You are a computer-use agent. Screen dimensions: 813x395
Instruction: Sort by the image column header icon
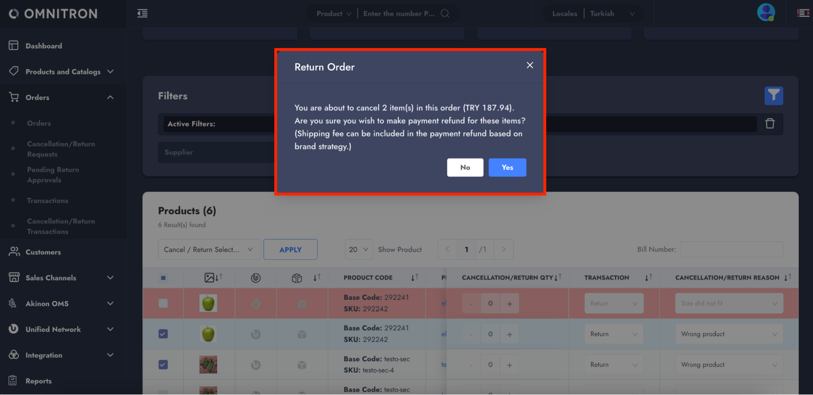(x=209, y=278)
